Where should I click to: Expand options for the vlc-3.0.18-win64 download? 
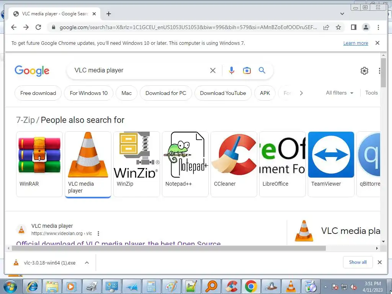click(87, 263)
